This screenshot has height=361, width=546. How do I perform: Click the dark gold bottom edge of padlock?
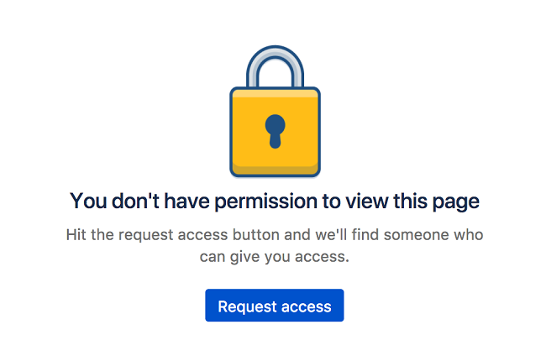pyautogui.click(x=275, y=170)
